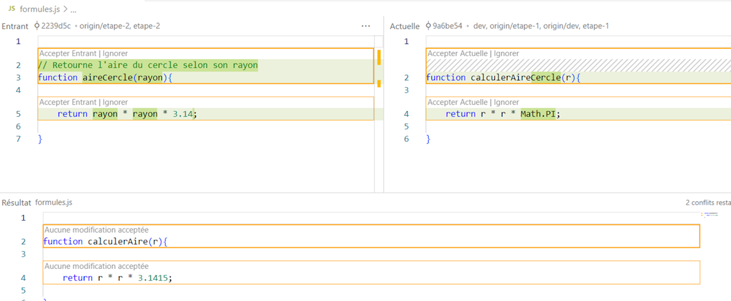Image resolution: width=731 pixels, height=301 pixels.
Task: Click 'return rayon * rayon * 3.14;' line
Action: click(x=127, y=114)
